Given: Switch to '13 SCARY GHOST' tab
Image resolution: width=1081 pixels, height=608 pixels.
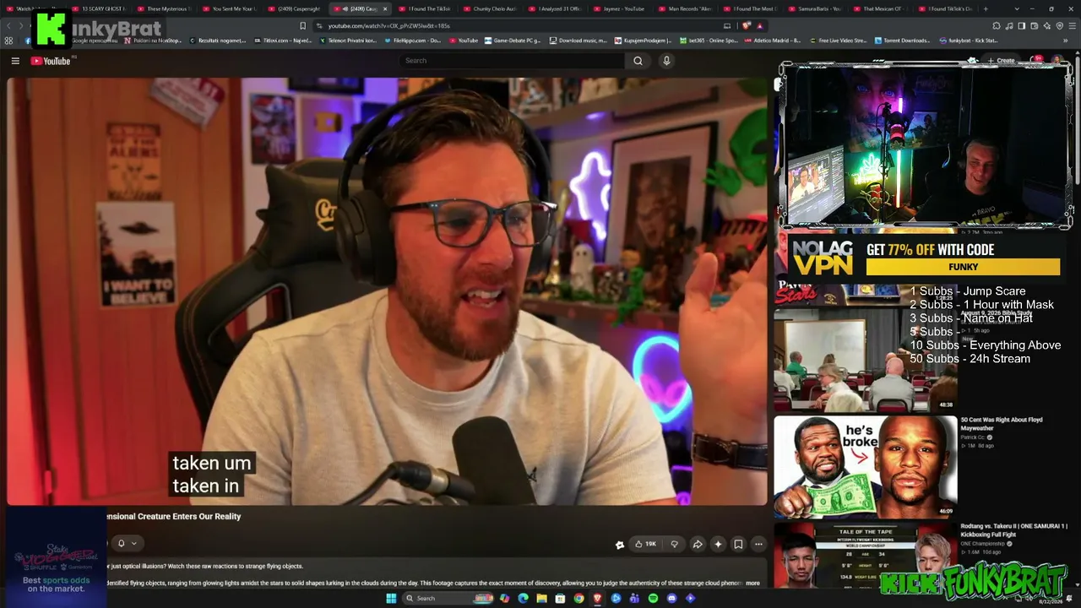Looking at the screenshot, I should click(x=100, y=8).
